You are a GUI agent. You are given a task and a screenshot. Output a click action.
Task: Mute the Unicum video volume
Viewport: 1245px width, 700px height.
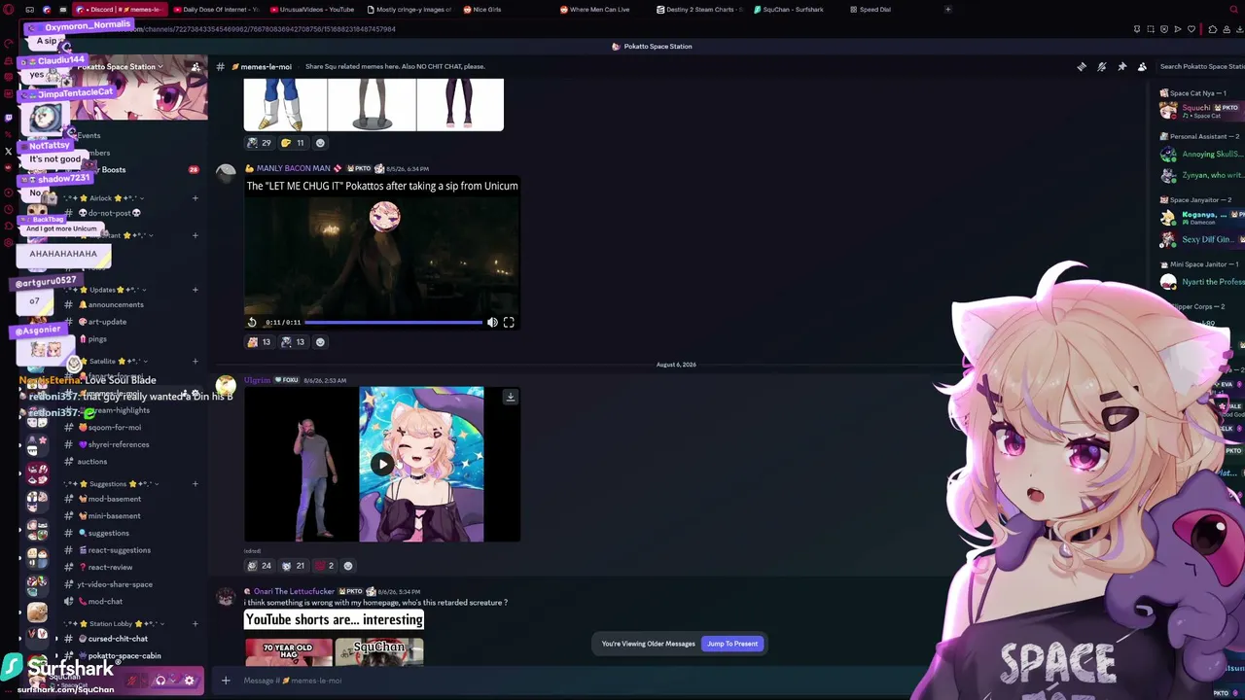pos(492,322)
